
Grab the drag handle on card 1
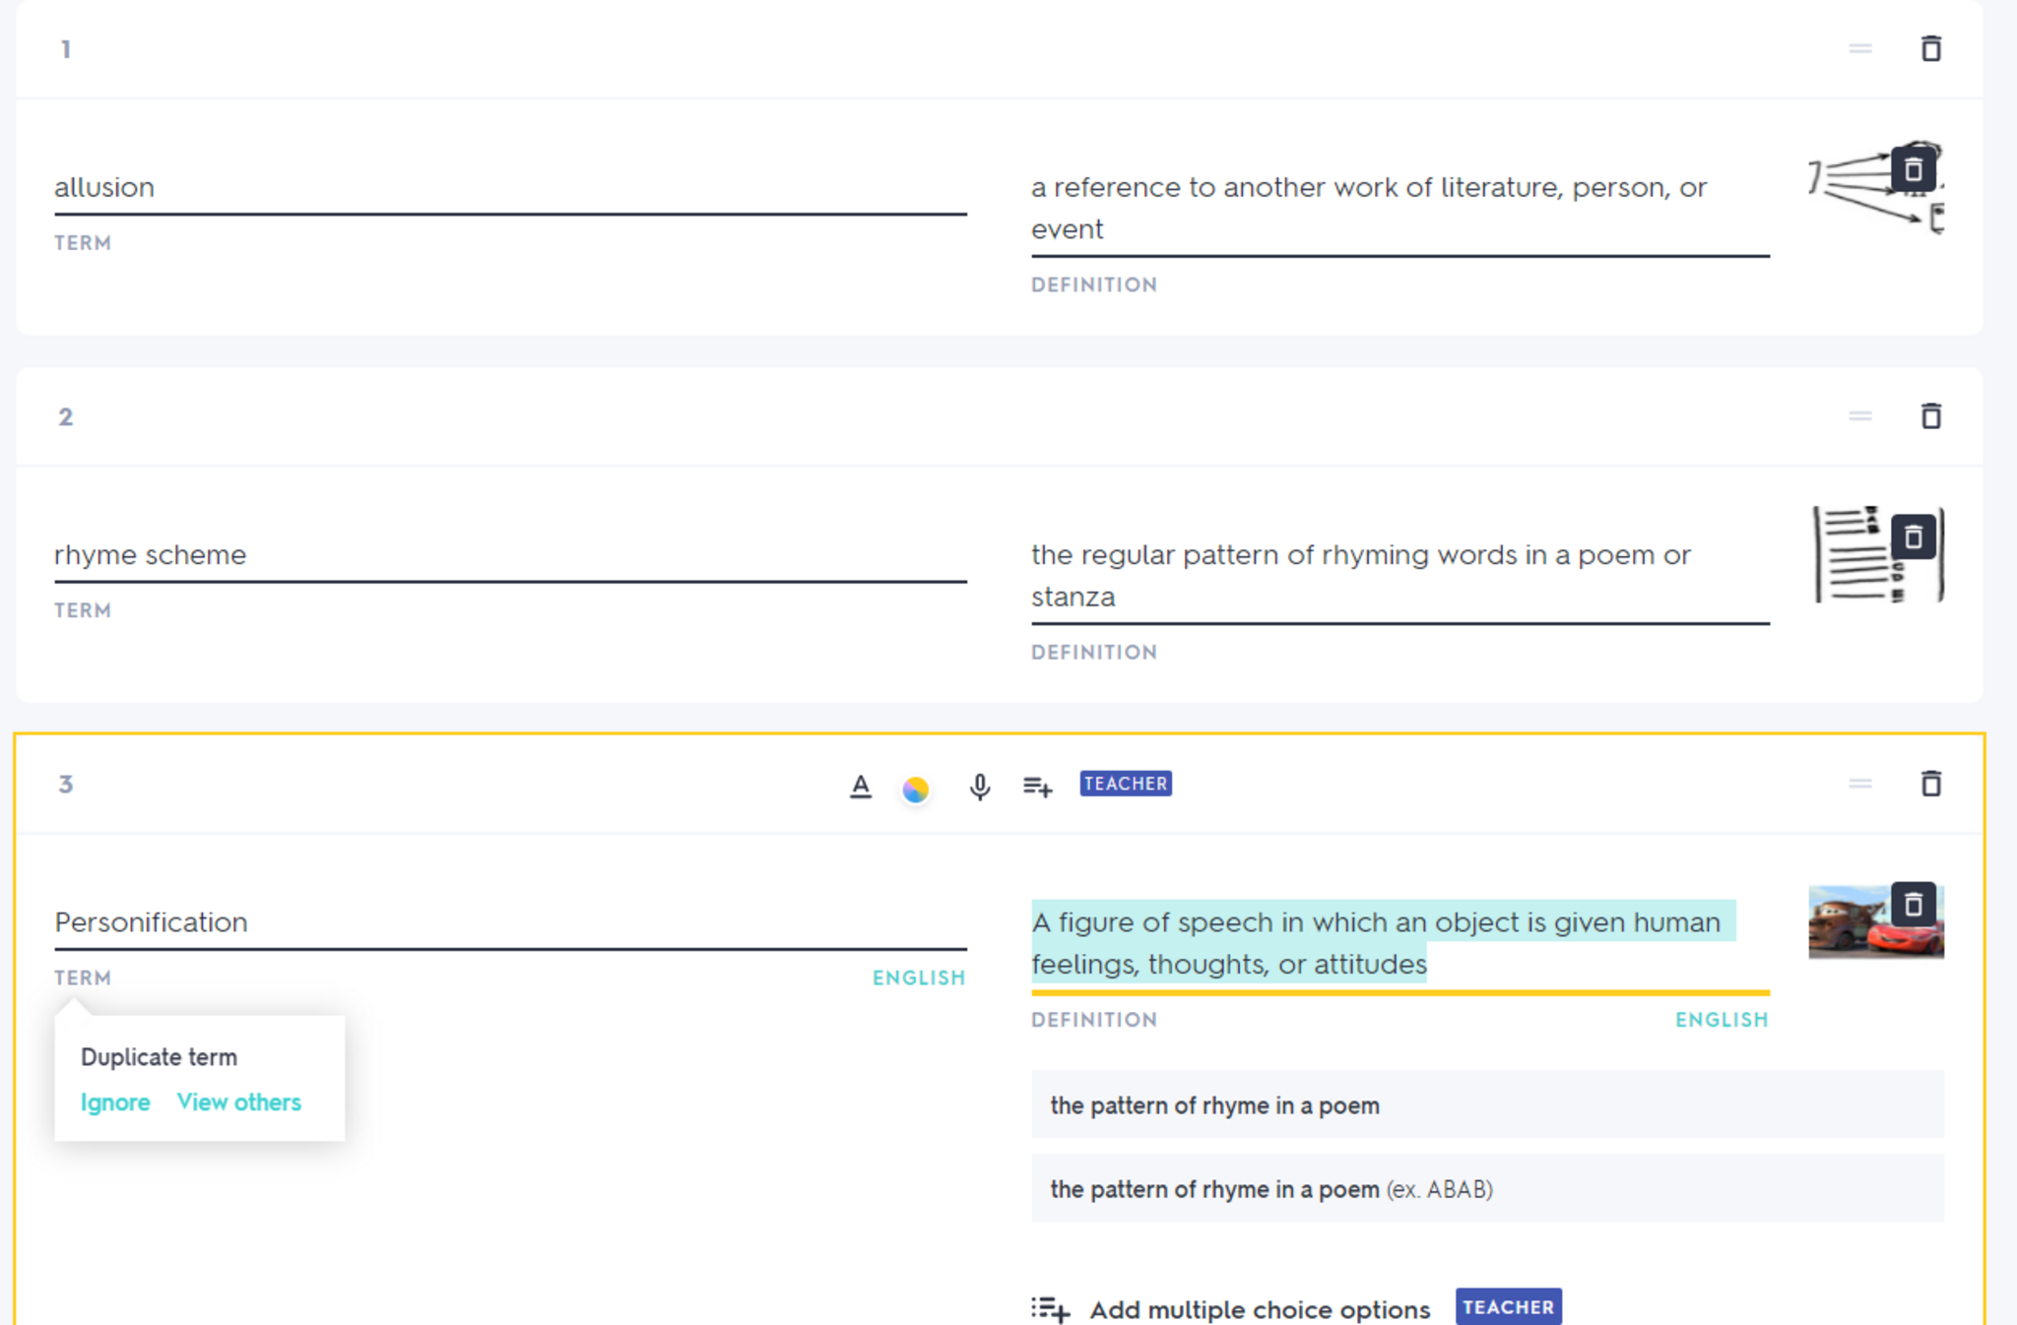click(x=1859, y=48)
